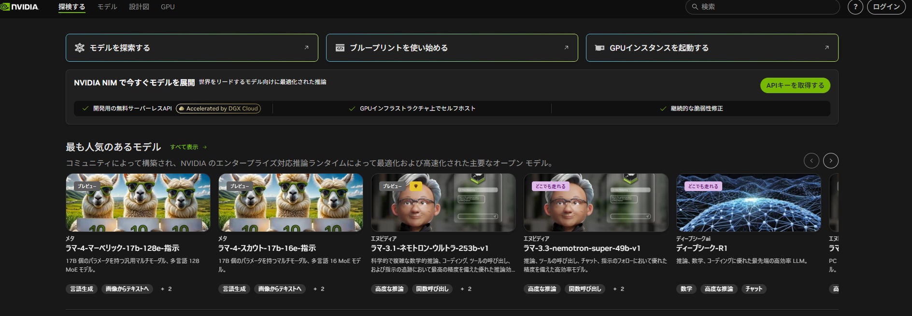Click ディープシーク-R1 title
The width and height of the screenshot is (912, 316).
702,248
